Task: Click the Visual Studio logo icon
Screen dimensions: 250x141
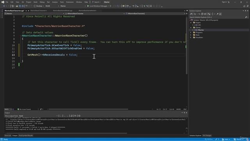Action: (x=3, y=2)
